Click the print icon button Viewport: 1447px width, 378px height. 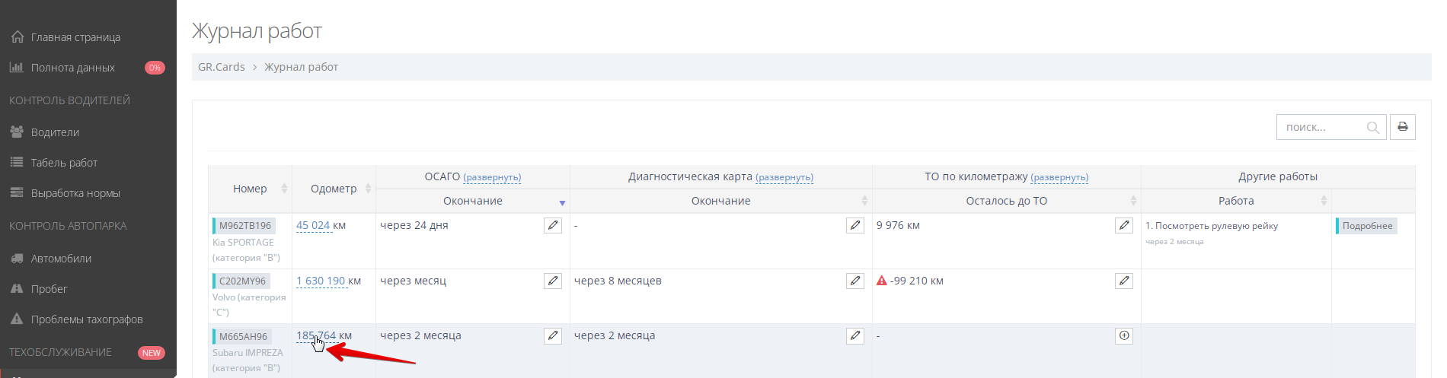click(1402, 127)
